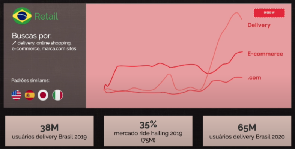Click the Brazil flag icon
The image size is (295, 149).
(22, 16)
